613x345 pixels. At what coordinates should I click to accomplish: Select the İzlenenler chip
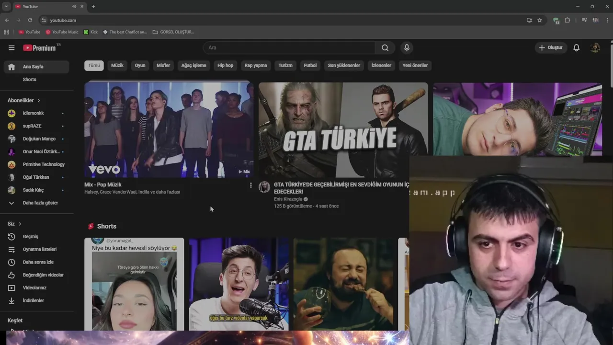(381, 65)
